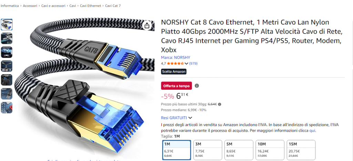Open the Marca: NORSHY brand link

pyautogui.click(x=175, y=57)
